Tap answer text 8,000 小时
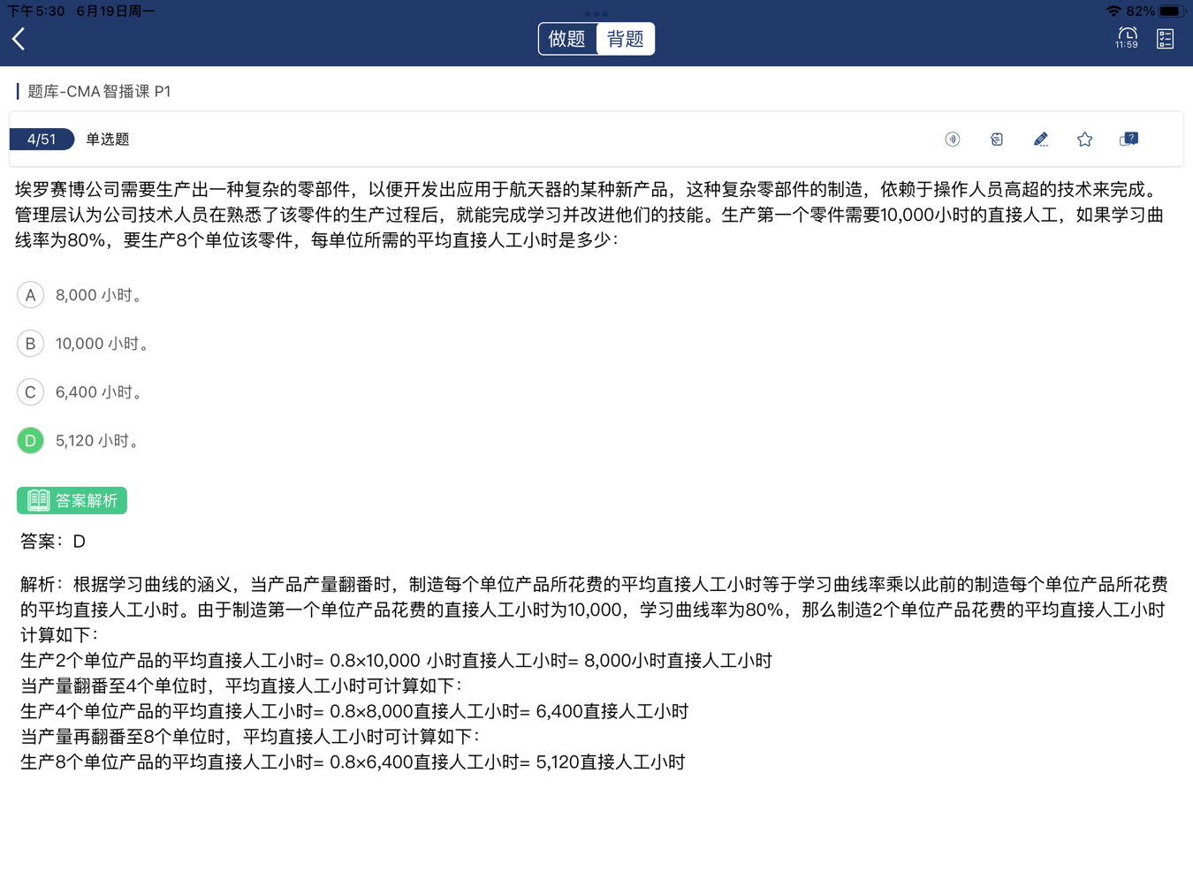This screenshot has width=1193, height=894. (99, 295)
